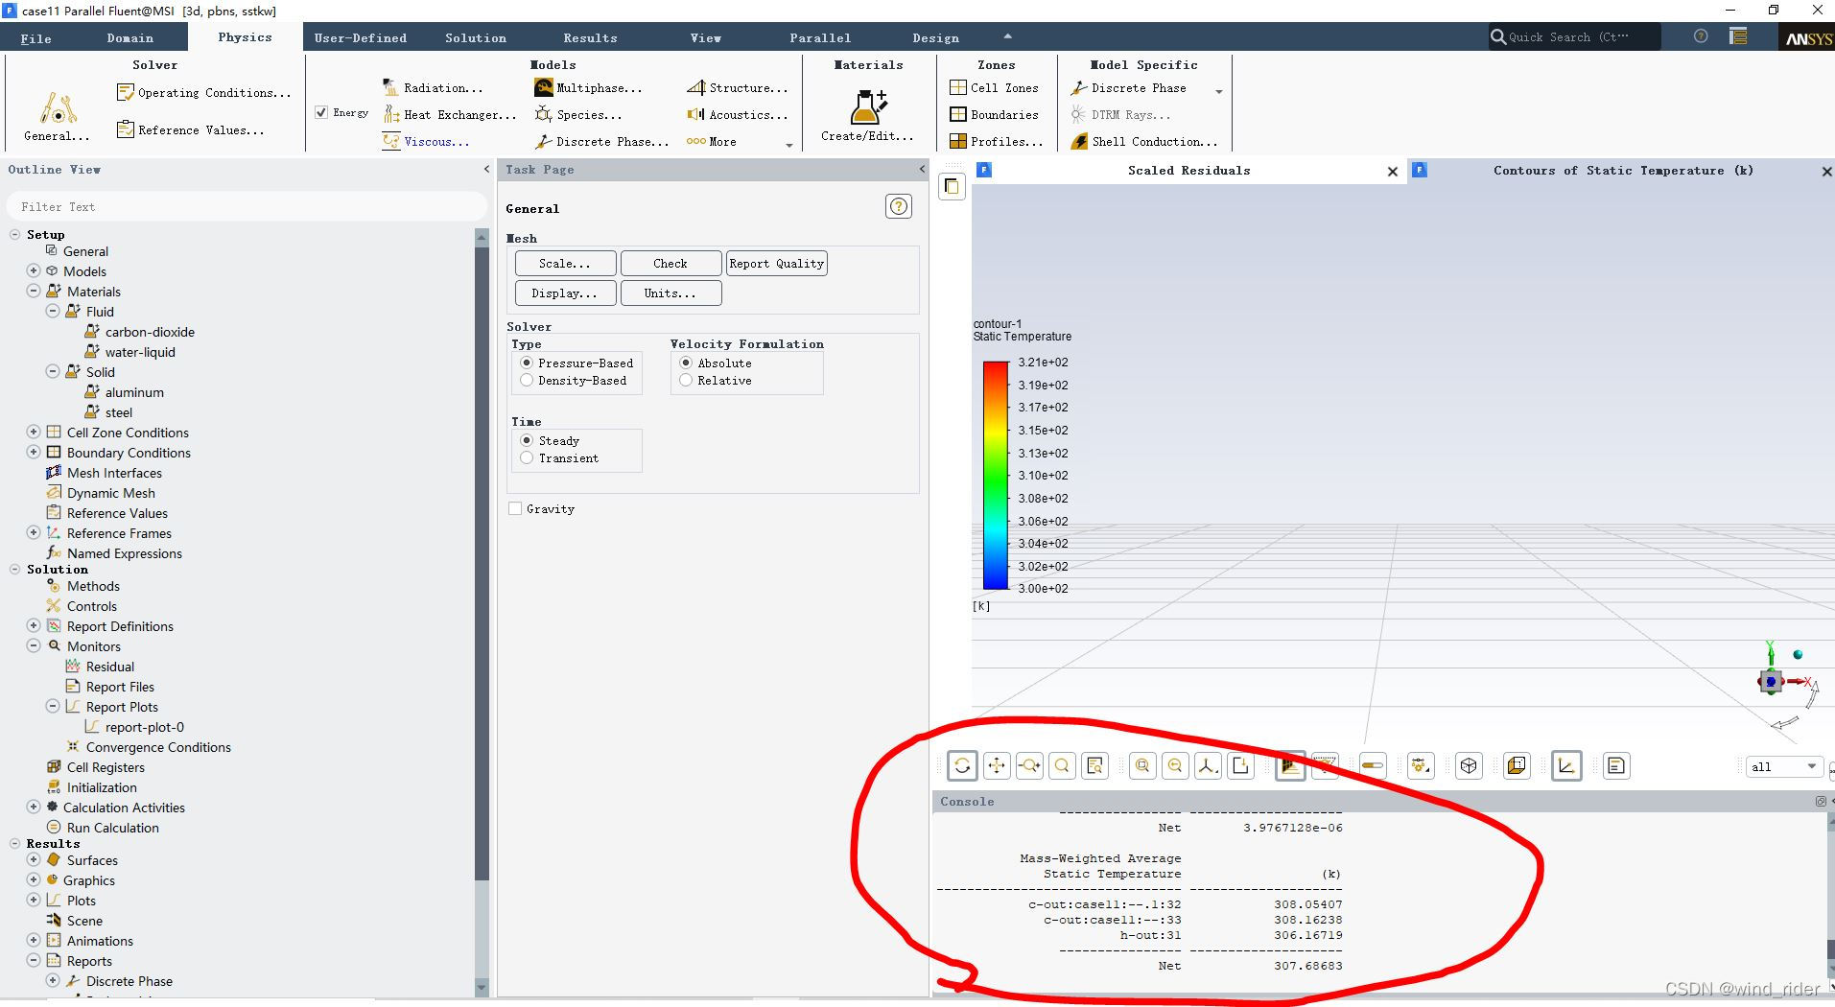Select Transient time option

pyautogui.click(x=527, y=457)
